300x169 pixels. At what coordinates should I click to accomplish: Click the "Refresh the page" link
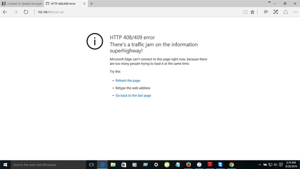pyautogui.click(x=128, y=81)
